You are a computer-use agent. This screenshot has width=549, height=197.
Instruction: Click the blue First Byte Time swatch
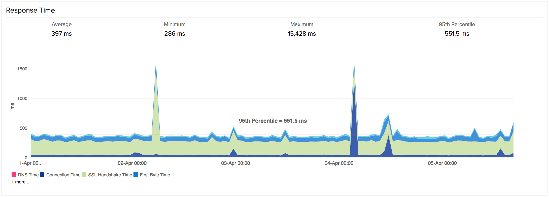coord(136,175)
